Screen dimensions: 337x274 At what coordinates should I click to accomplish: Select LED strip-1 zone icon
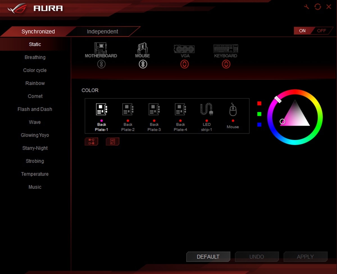point(207,109)
